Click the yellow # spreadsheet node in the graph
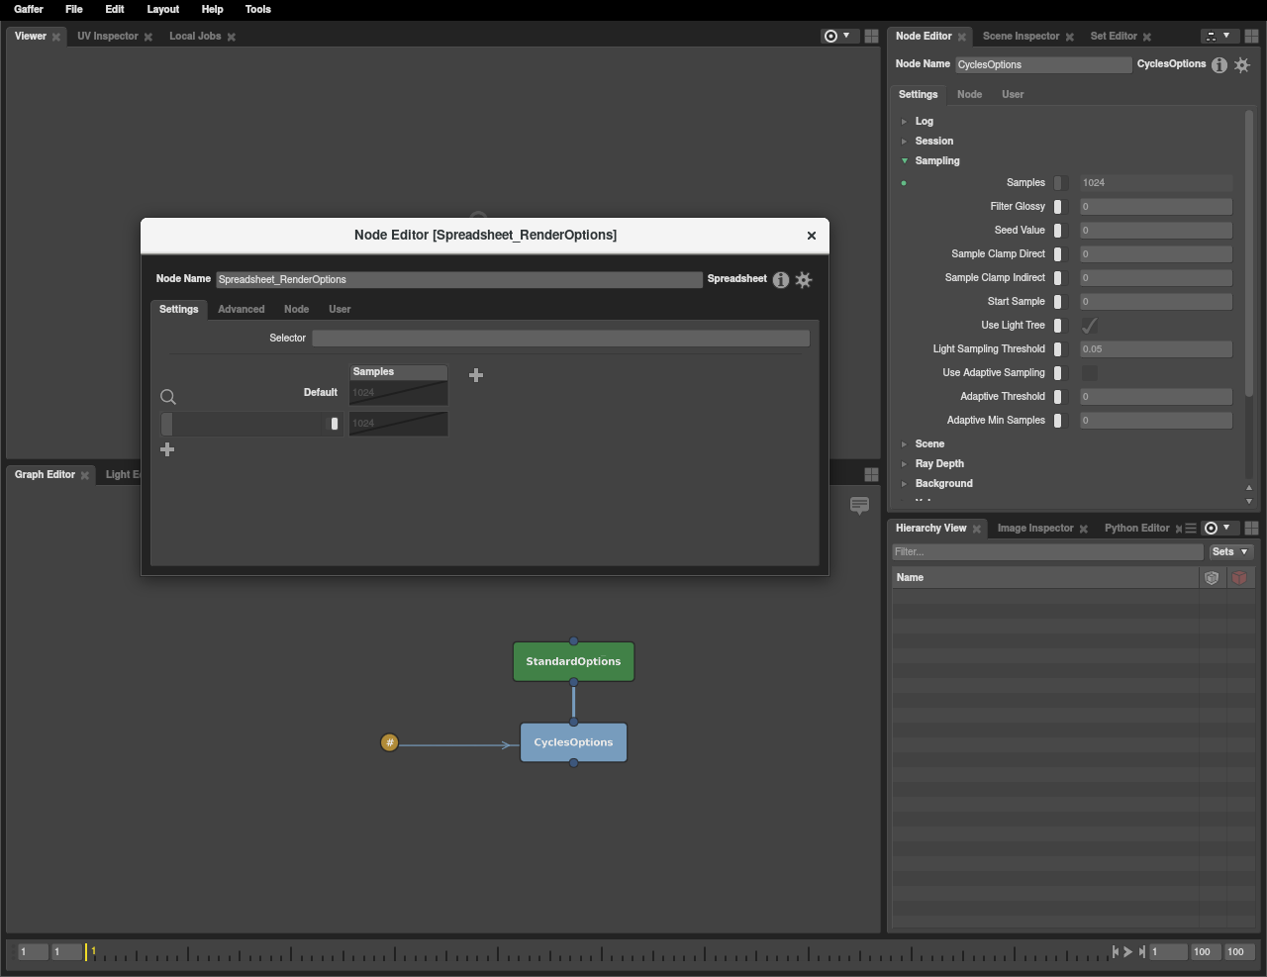The width and height of the screenshot is (1267, 977). [x=390, y=742]
